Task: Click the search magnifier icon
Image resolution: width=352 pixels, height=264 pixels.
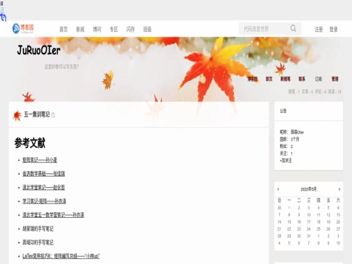Action: coord(293,29)
